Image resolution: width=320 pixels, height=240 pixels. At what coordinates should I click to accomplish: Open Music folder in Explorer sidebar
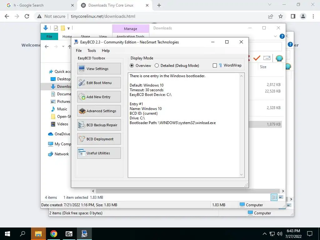pos(59,109)
